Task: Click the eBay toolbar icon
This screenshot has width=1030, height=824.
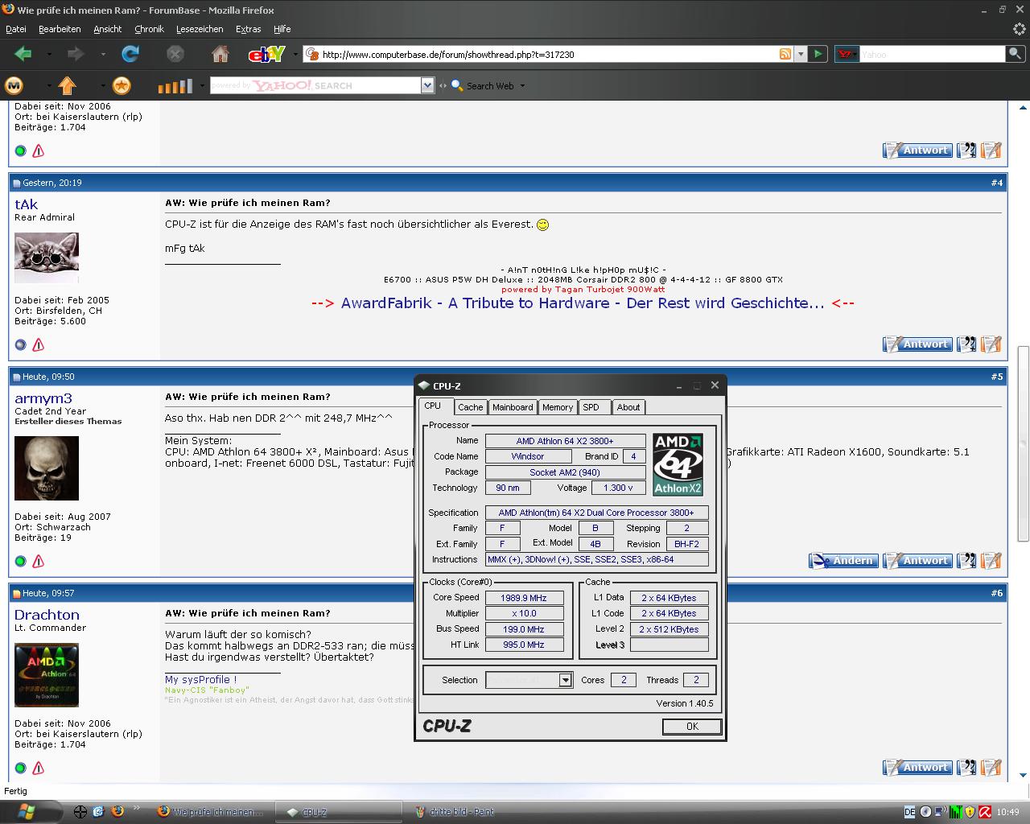Action: click(267, 54)
